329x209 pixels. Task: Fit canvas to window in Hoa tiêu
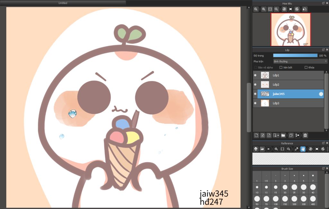coord(270,9)
